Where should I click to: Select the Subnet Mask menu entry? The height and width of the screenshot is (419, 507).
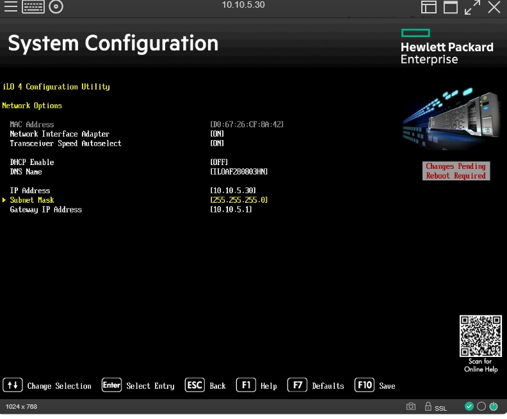tap(32, 200)
